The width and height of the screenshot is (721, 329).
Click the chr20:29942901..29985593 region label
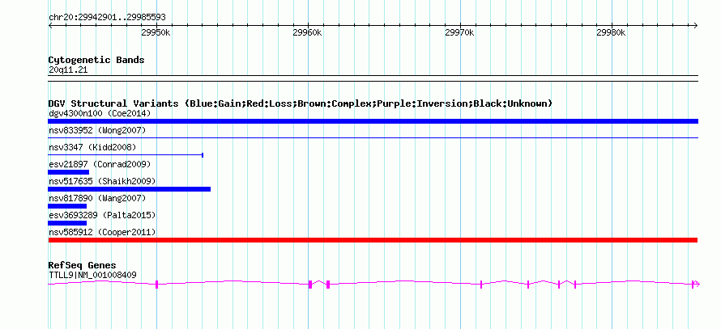click(107, 18)
